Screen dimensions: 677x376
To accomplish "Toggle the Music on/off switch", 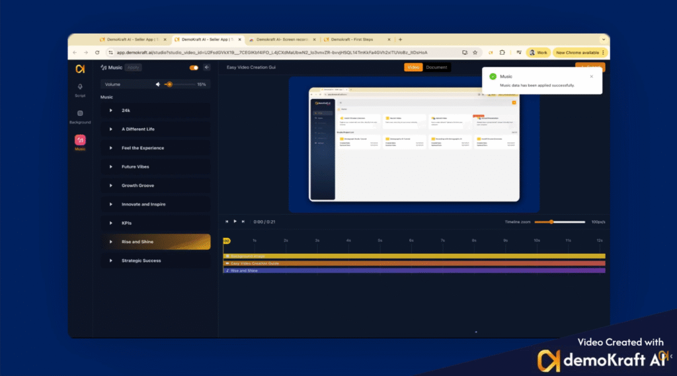I will click(x=194, y=67).
